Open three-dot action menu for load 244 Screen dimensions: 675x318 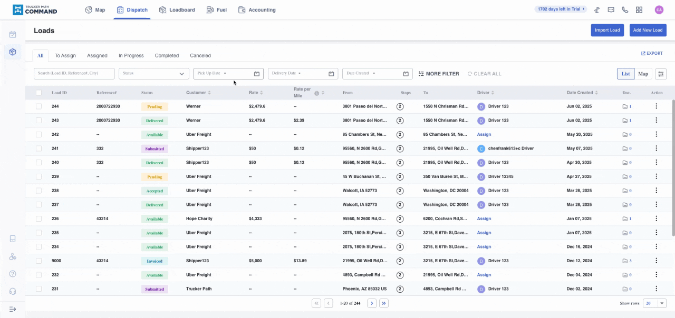coord(656,106)
